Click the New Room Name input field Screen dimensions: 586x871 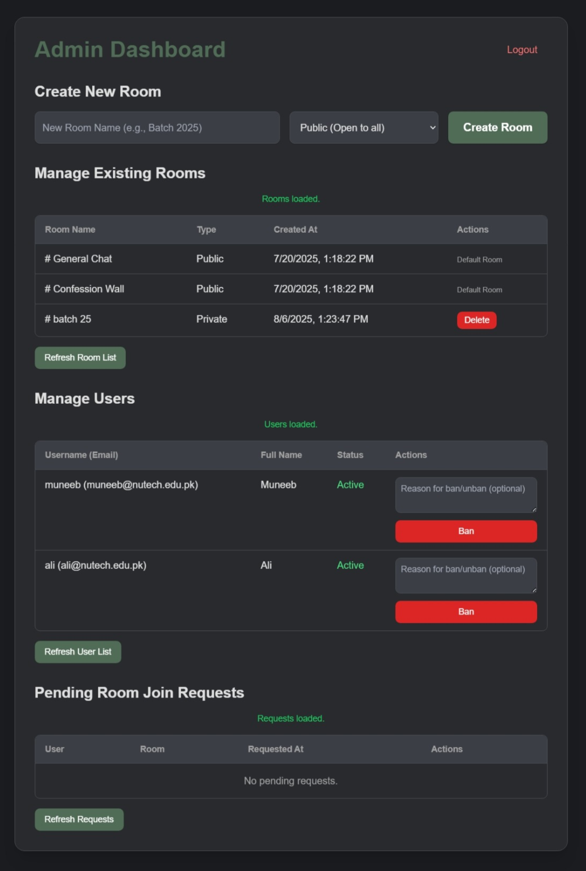coord(157,127)
